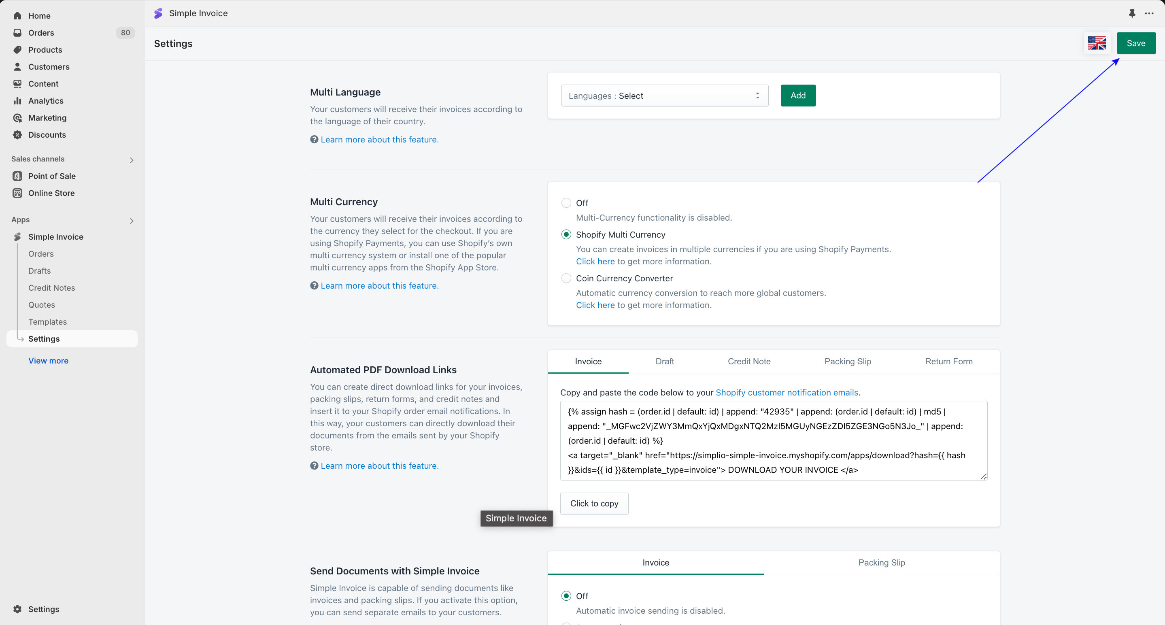Click the pin icon in app header
The height and width of the screenshot is (625, 1165).
1132,13
